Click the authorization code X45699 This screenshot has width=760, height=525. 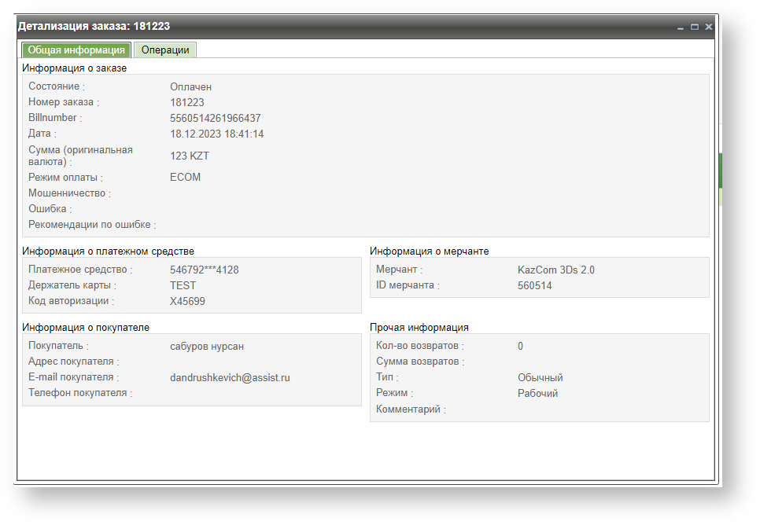click(187, 301)
